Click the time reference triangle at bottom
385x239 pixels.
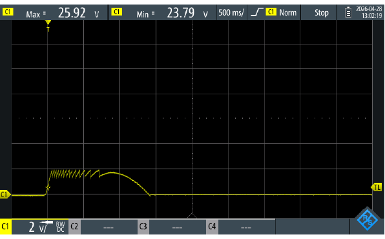(192, 215)
